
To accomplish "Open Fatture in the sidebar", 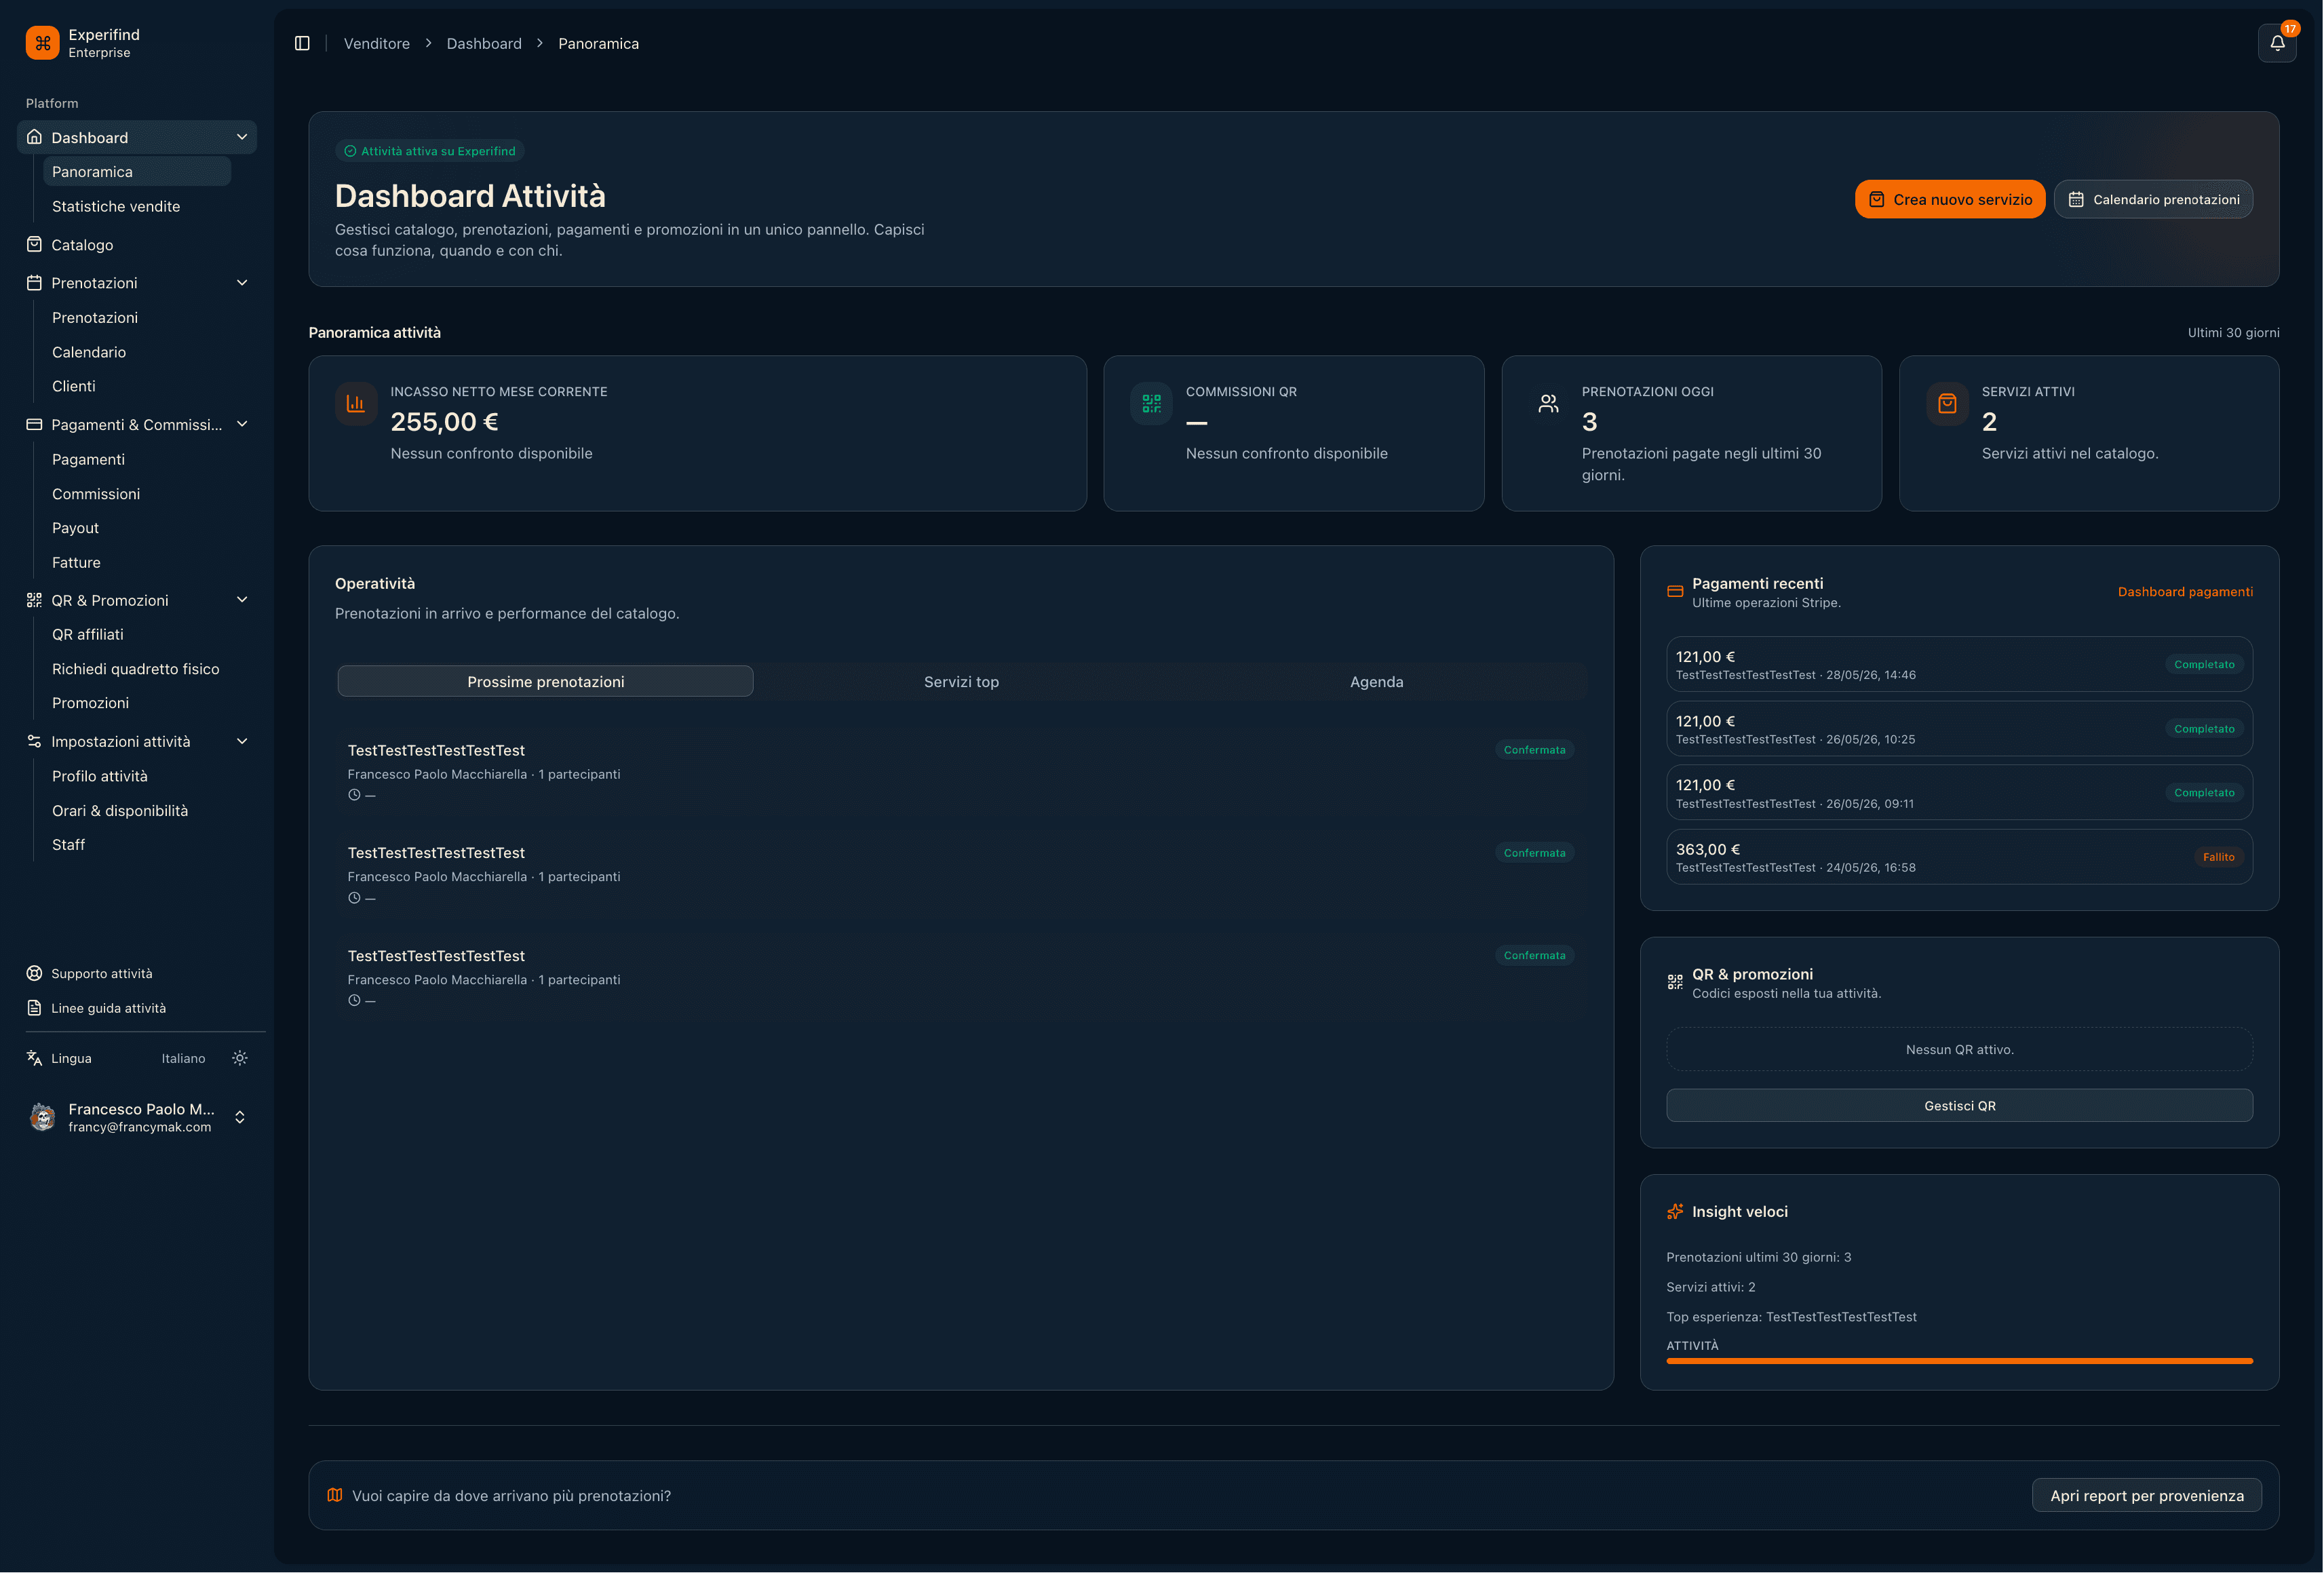I will point(137,563).
